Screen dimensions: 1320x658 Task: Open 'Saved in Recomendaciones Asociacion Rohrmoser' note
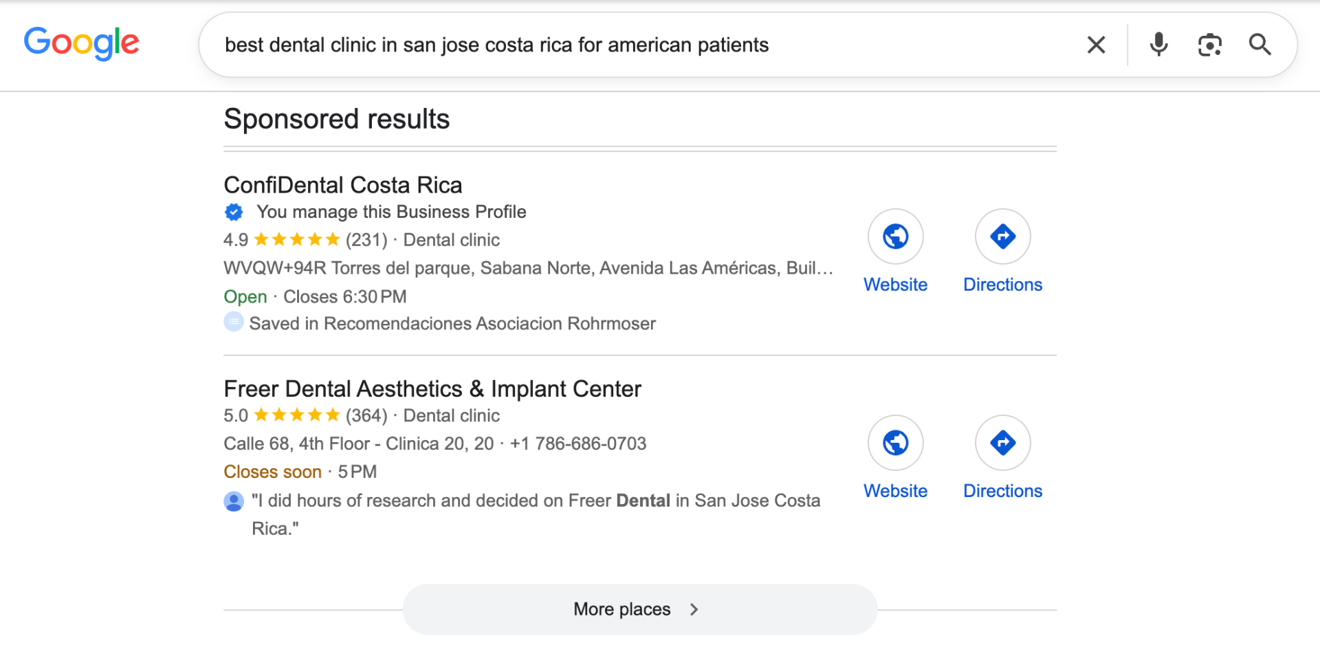coord(452,324)
